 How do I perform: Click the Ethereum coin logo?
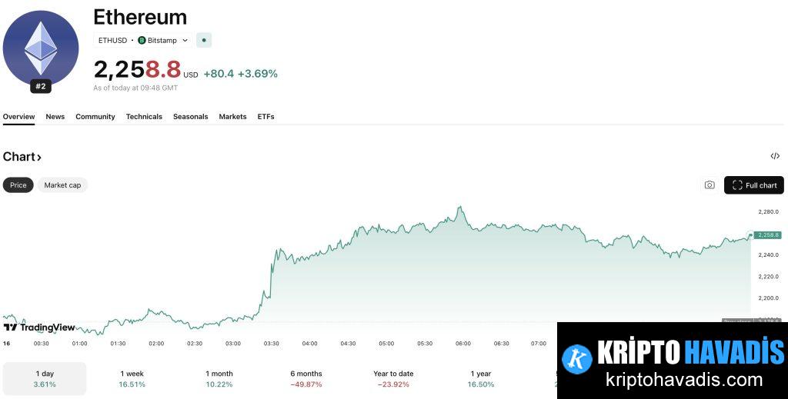pyautogui.click(x=41, y=48)
